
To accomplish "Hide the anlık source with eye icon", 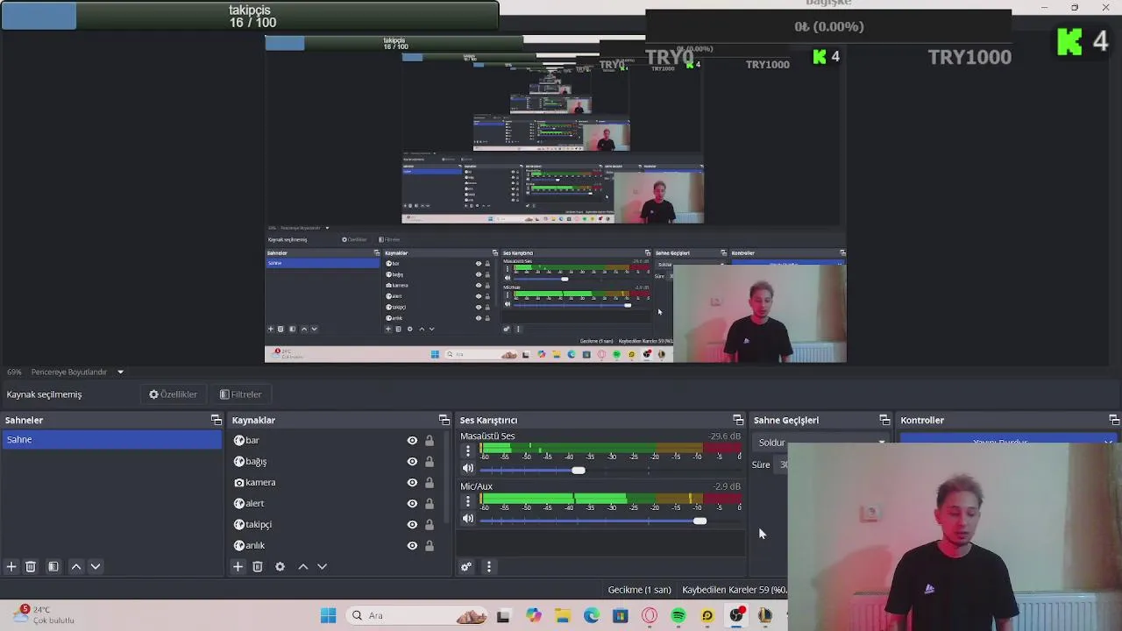I will click(x=412, y=546).
